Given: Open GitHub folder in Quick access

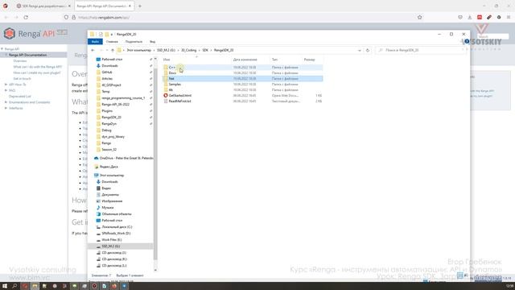Looking at the screenshot, I should coord(107,72).
